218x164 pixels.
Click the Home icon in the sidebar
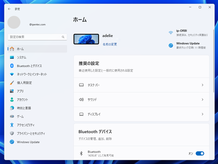12,49
